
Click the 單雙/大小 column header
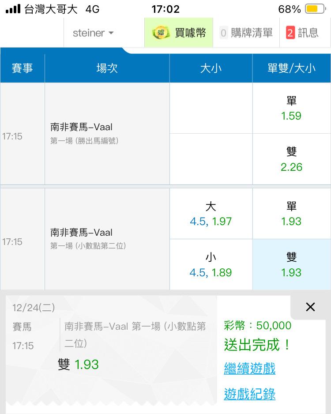coord(291,68)
